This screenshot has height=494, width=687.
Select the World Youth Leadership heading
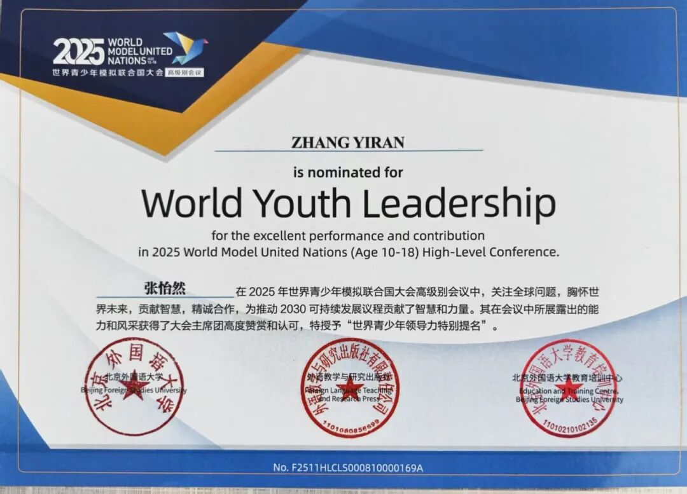tap(349, 203)
